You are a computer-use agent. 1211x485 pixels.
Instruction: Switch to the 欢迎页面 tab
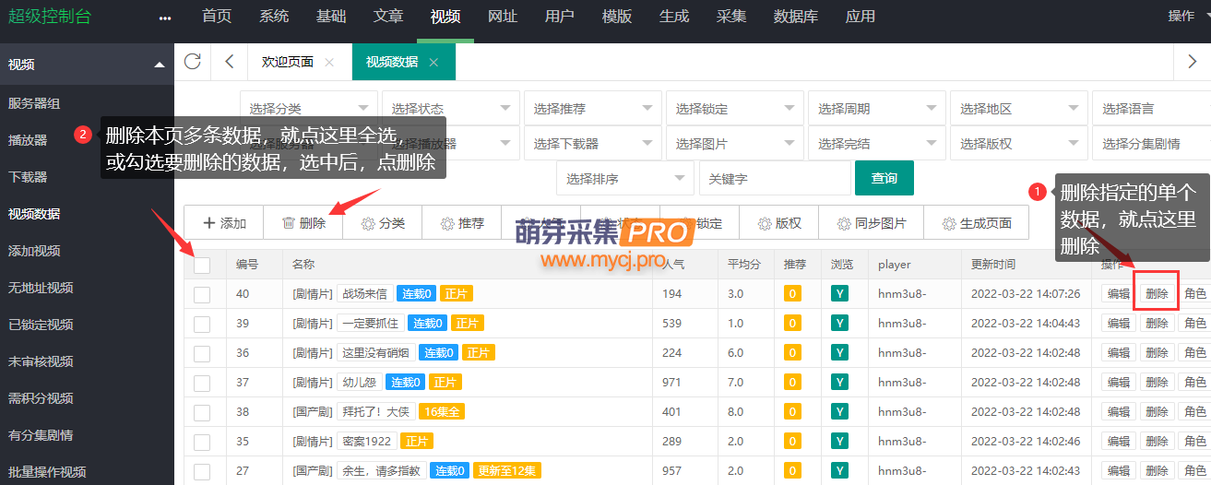click(x=288, y=62)
